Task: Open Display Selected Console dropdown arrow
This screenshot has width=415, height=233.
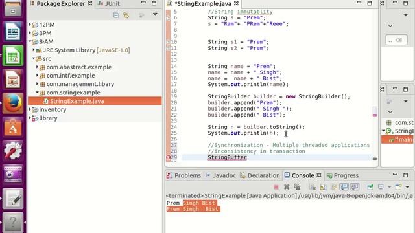Action: [x=389, y=187]
